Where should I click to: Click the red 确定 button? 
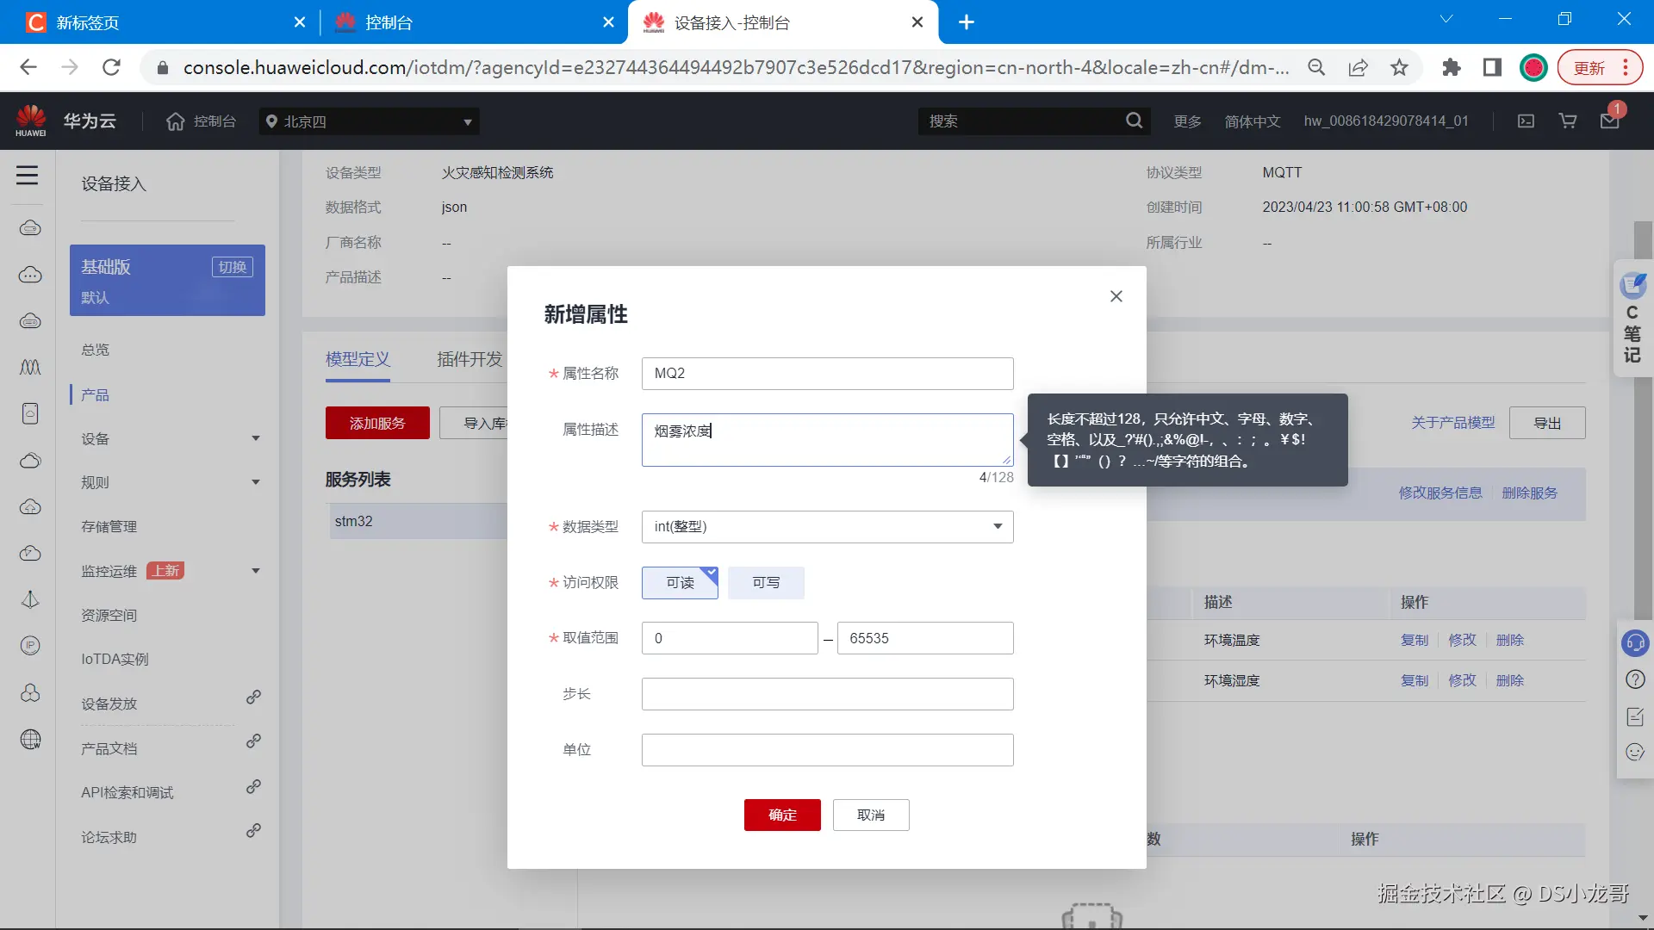point(782,815)
